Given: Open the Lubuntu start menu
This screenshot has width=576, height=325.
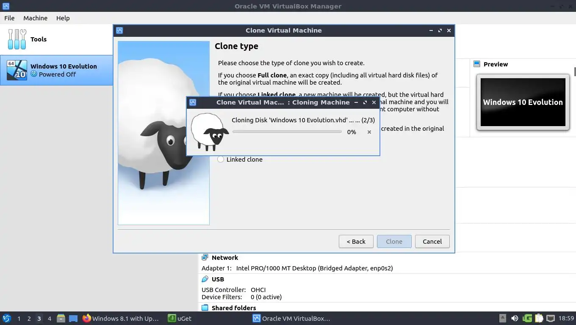Looking at the screenshot, I should coord(6,318).
